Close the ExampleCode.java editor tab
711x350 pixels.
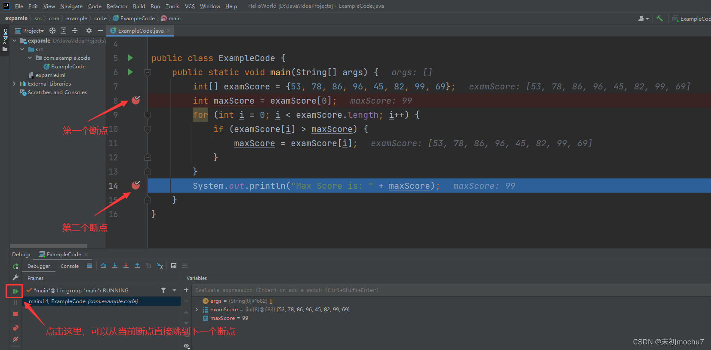pyautogui.click(x=169, y=31)
